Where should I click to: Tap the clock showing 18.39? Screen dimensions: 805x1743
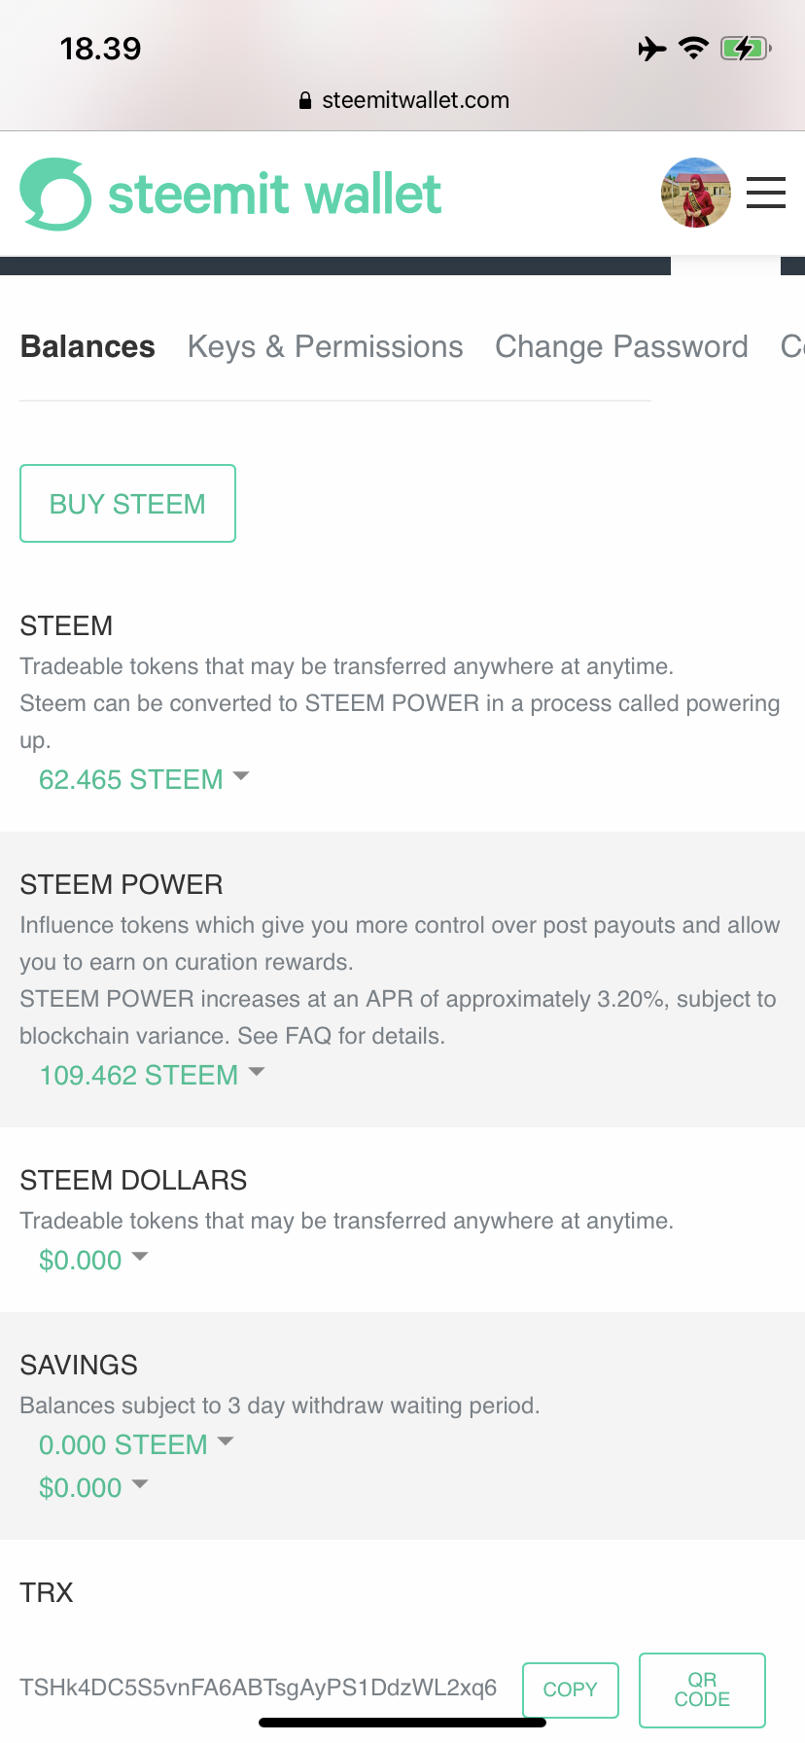pos(100,49)
